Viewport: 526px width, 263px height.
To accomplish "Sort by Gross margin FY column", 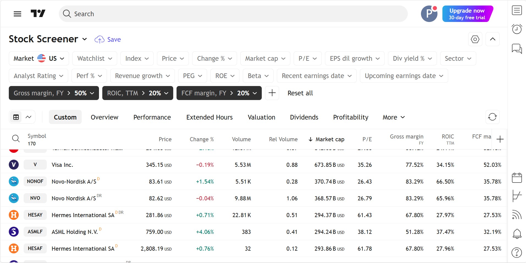I will [406, 139].
